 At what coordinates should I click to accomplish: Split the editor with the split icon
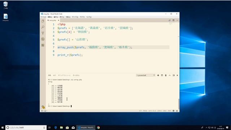tap(173, 20)
